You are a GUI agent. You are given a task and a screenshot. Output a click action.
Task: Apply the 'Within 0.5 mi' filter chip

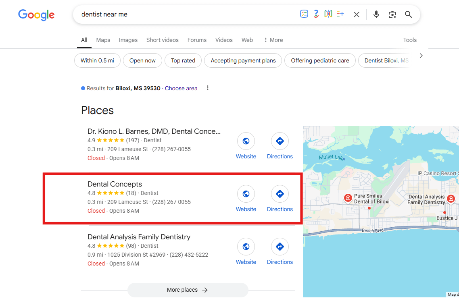(x=98, y=60)
